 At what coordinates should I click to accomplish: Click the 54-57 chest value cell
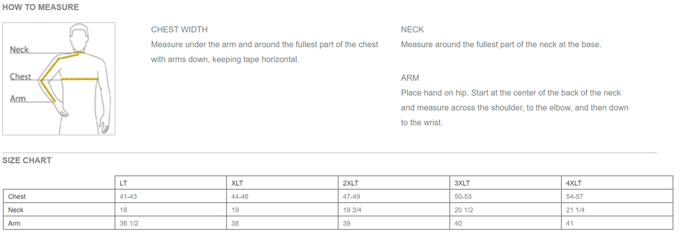(575, 197)
